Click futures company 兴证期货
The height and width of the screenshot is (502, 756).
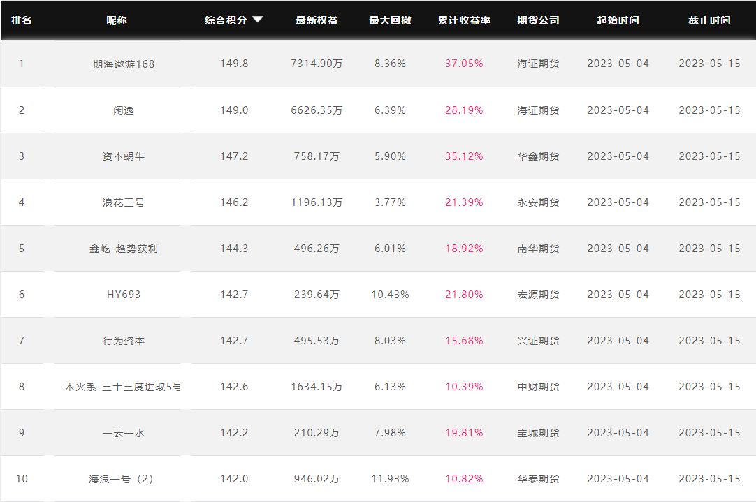pos(538,341)
